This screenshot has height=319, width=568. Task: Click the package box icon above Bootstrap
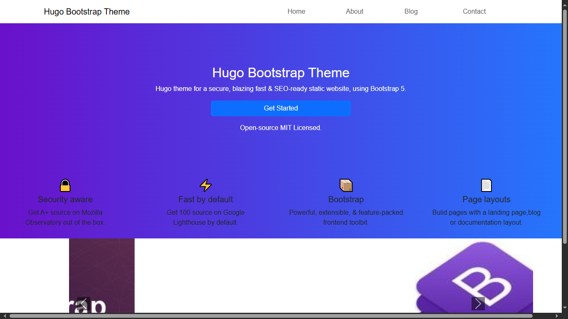346,185
